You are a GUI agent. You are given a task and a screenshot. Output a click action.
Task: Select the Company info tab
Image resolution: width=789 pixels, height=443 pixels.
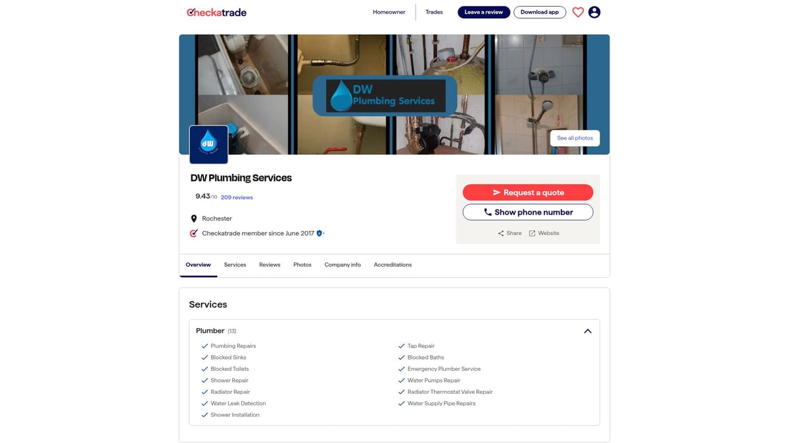click(x=343, y=264)
